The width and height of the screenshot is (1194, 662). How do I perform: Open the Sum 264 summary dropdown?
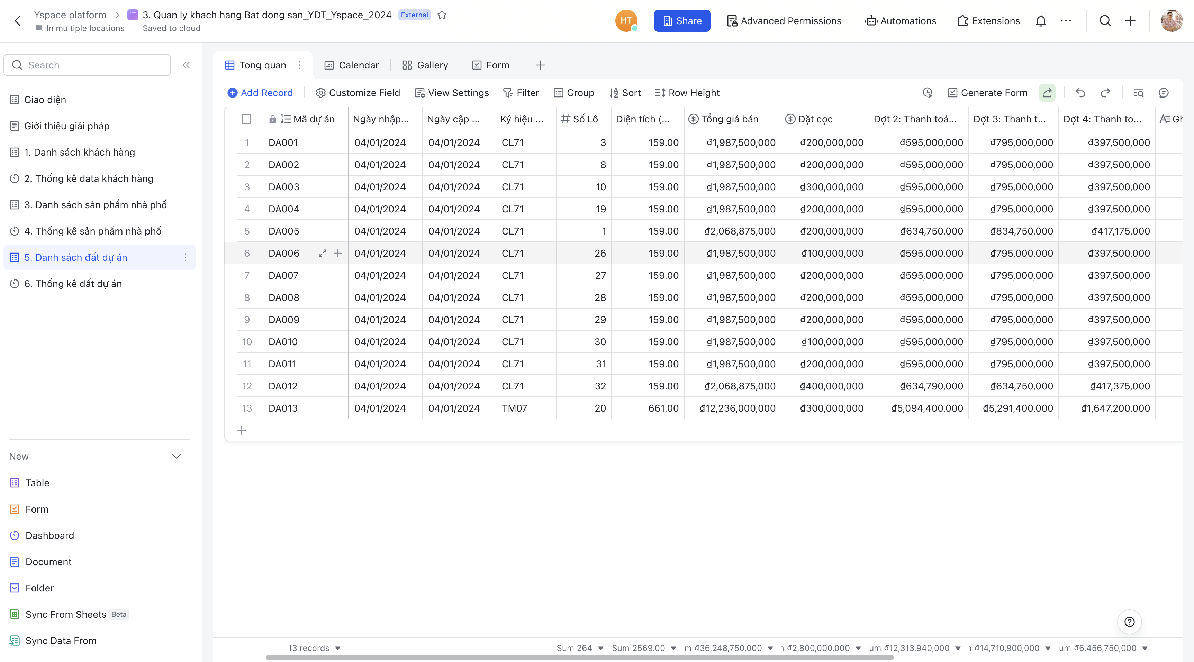580,647
